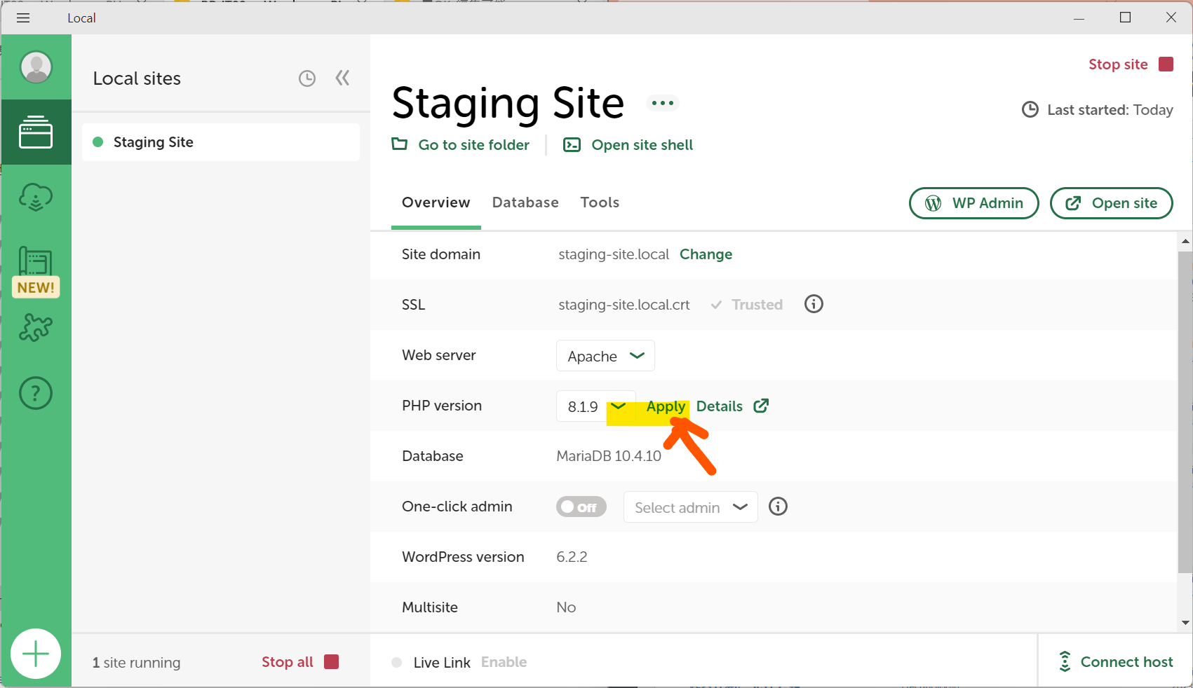
Task: Apply the PHP version change
Action: click(x=666, y=406)
